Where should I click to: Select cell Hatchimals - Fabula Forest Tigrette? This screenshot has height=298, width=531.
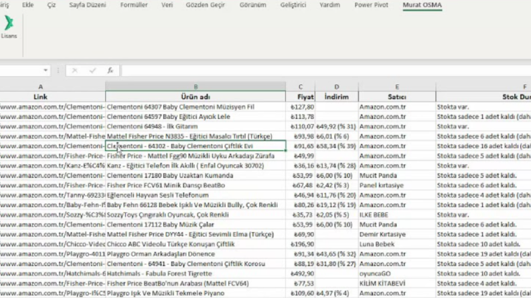pyautogui.click(x=196, y=273)
